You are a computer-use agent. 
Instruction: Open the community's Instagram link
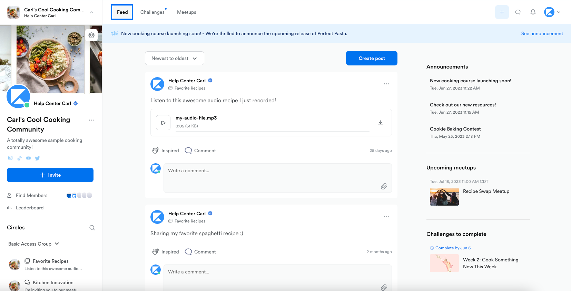coord(10,158)
